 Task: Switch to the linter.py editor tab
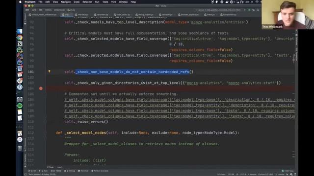point(209,15)
